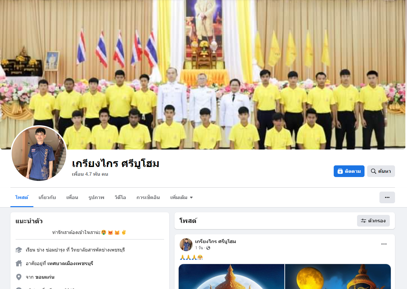The image size is (407, 289).
Task: Open the post's three-dots options menu
Action: (x=384, y=244)
